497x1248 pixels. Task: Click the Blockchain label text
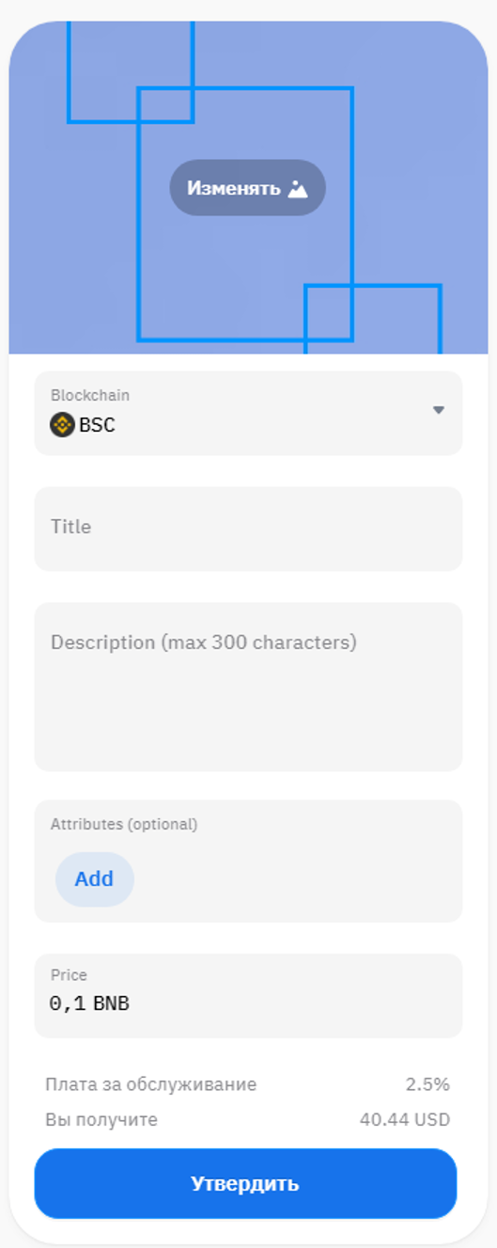(x=90, y=395)
